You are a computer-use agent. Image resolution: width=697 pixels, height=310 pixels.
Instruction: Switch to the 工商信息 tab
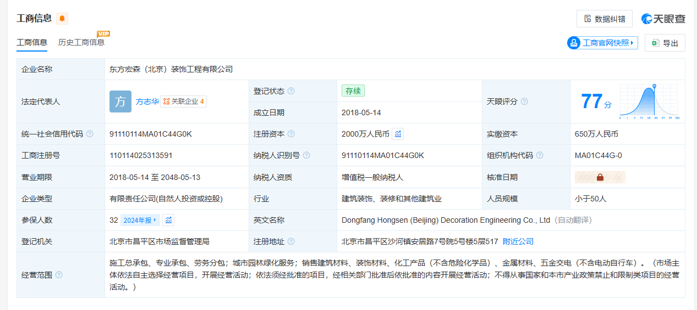(32, 42)
